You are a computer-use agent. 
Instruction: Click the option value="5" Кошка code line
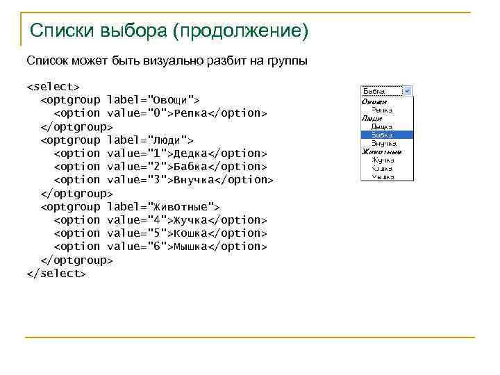coord(160,233)
